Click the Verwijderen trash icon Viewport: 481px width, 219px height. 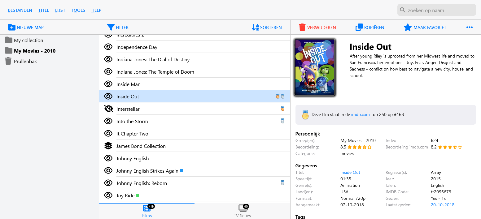pos(302,27)
